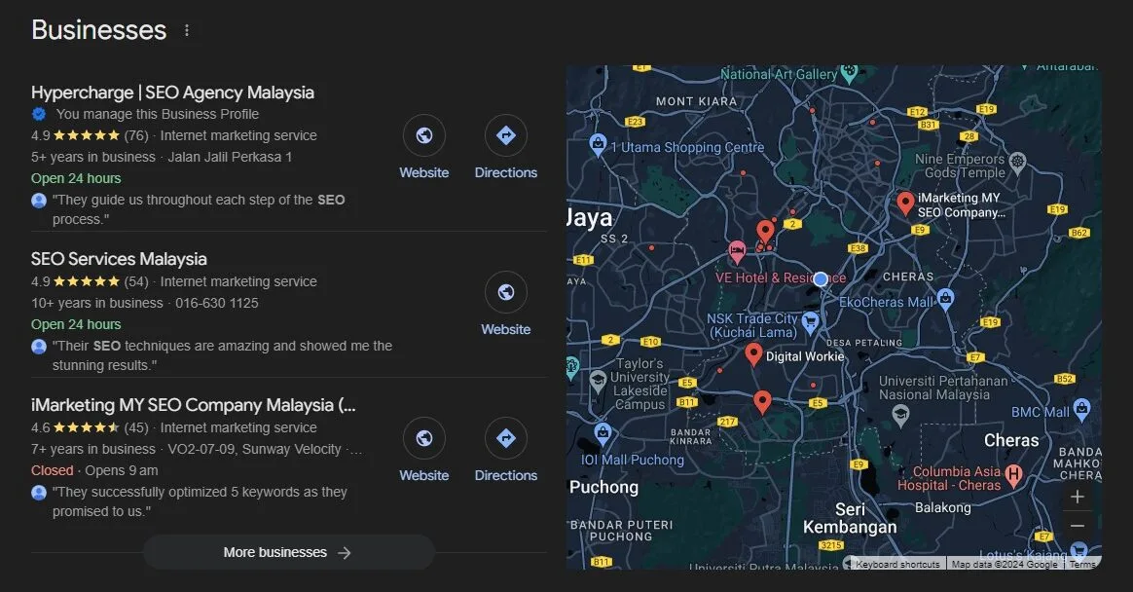Click the blue verified badge beside 'You manage'
The height and width of the screenshot is (592, 1133).
39,114
